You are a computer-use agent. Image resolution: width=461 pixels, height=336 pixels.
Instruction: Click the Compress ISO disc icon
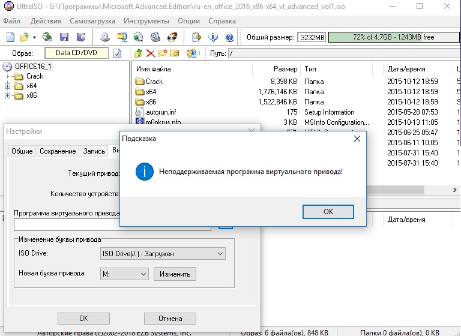point(139,37)
